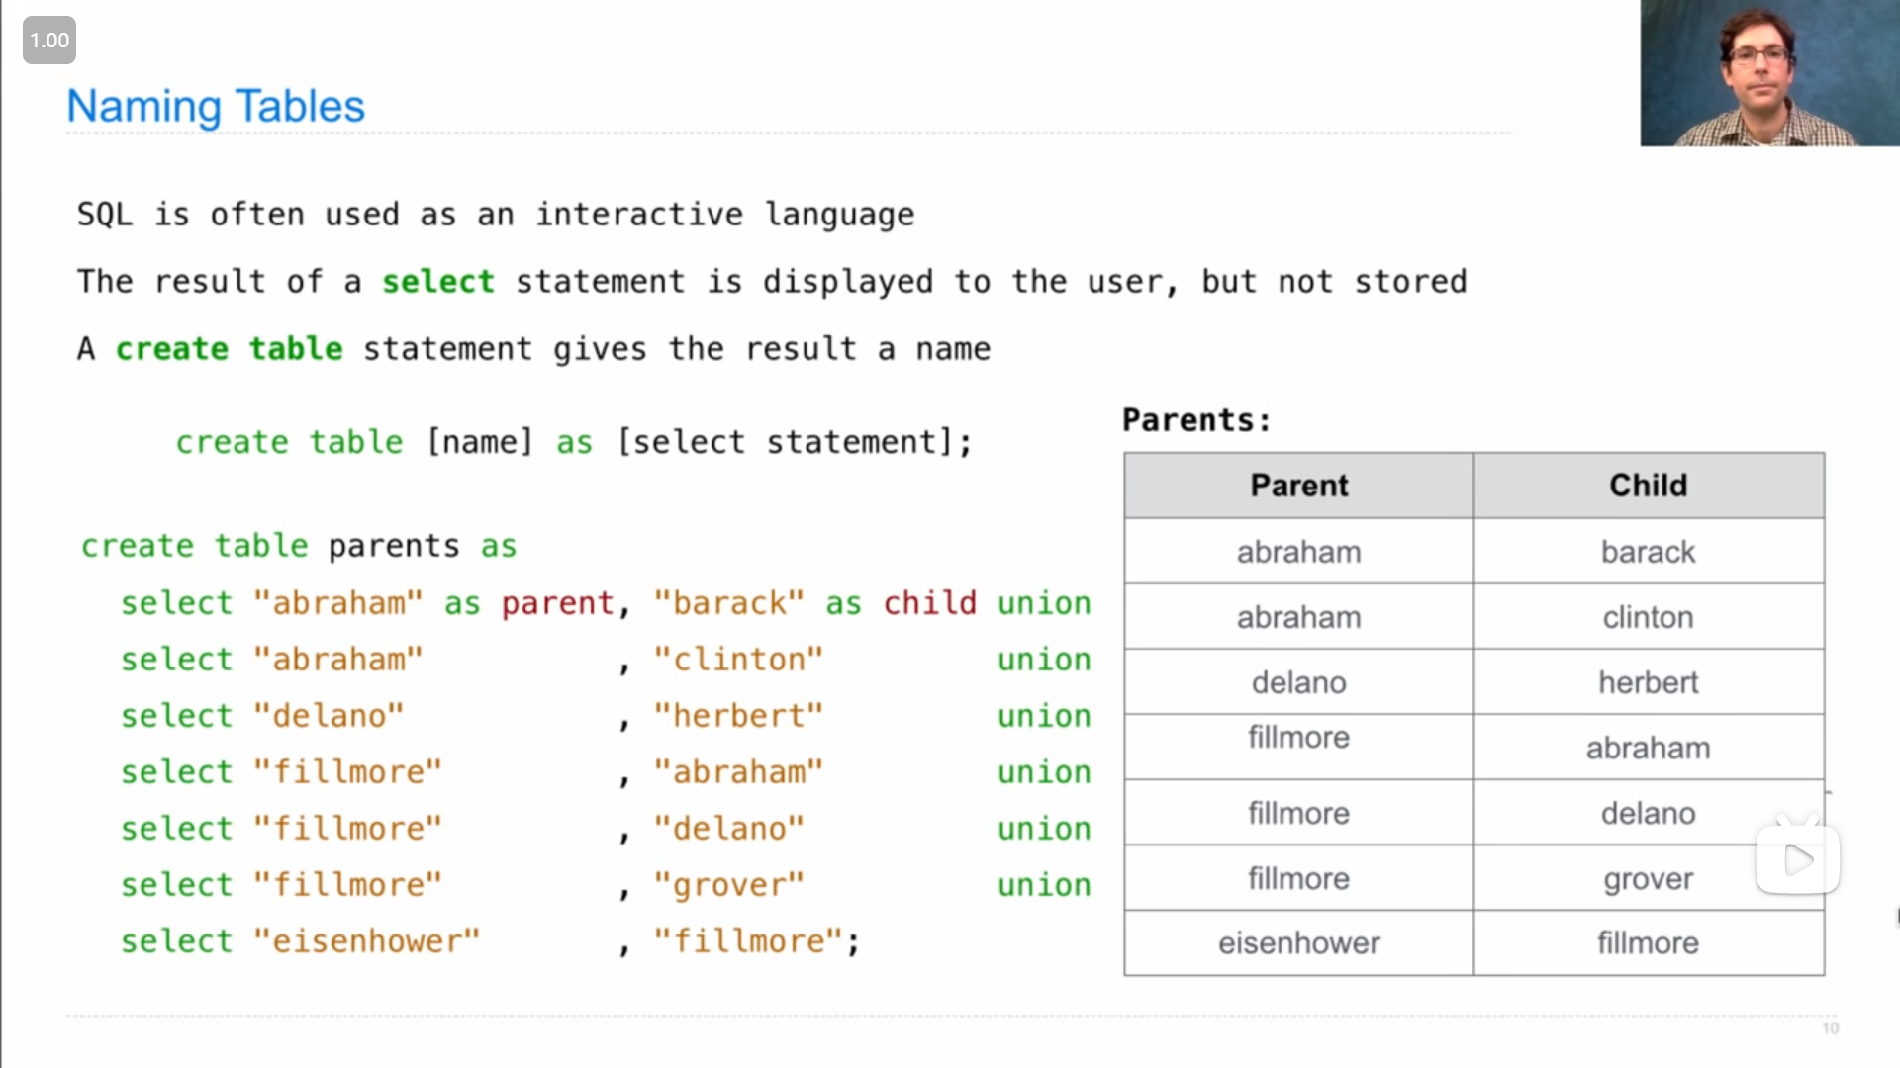The width and height of the screenshot is (1900, 1068).
Task: Click the 'Parent' table column header
Action: 1298,486
